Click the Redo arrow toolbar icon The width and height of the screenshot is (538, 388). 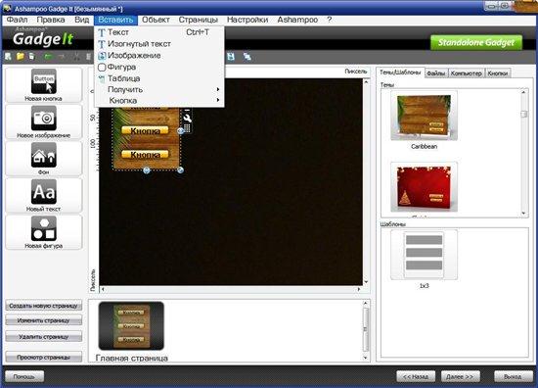point(62,57)
